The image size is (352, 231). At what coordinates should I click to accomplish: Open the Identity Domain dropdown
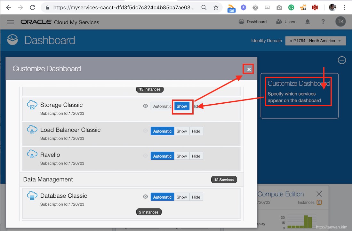coord(316,41)
